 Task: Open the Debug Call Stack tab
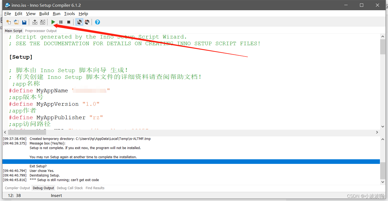point(70,188)
